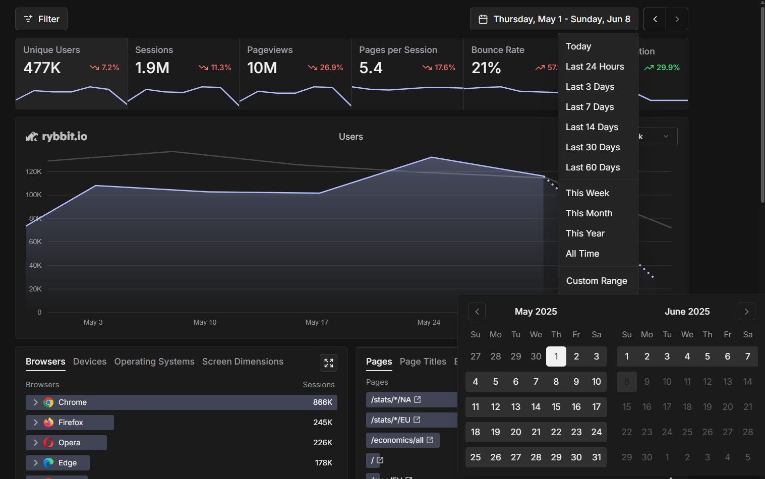Click the rybbit.io logo

56,137
